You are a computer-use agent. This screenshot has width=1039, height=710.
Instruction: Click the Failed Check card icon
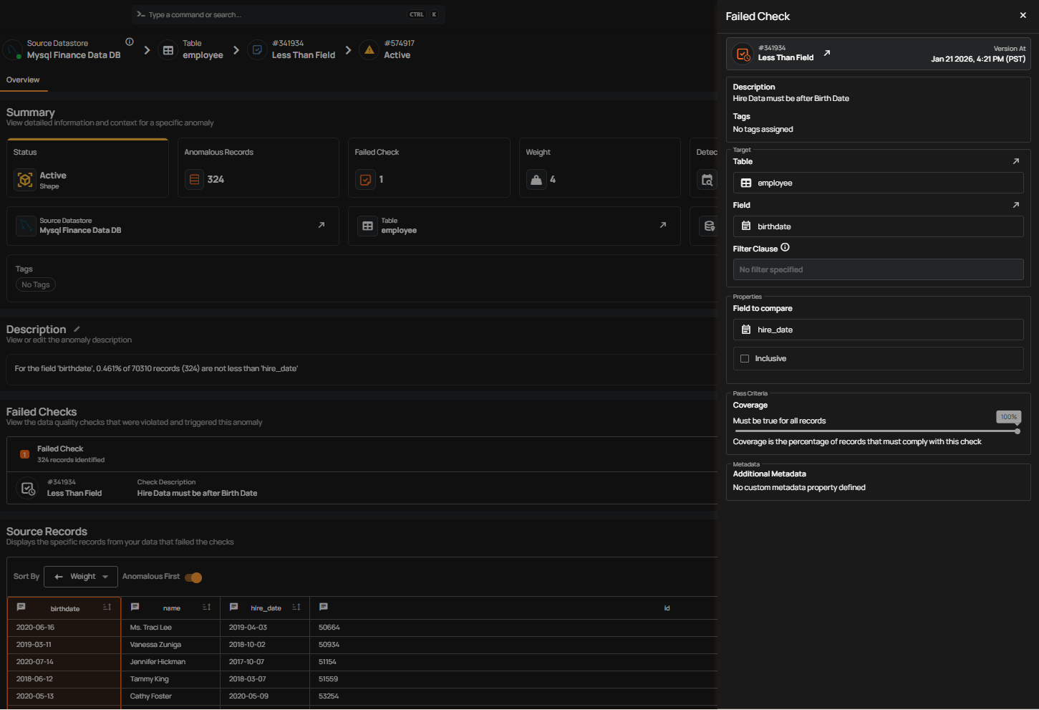pos(365,179)
